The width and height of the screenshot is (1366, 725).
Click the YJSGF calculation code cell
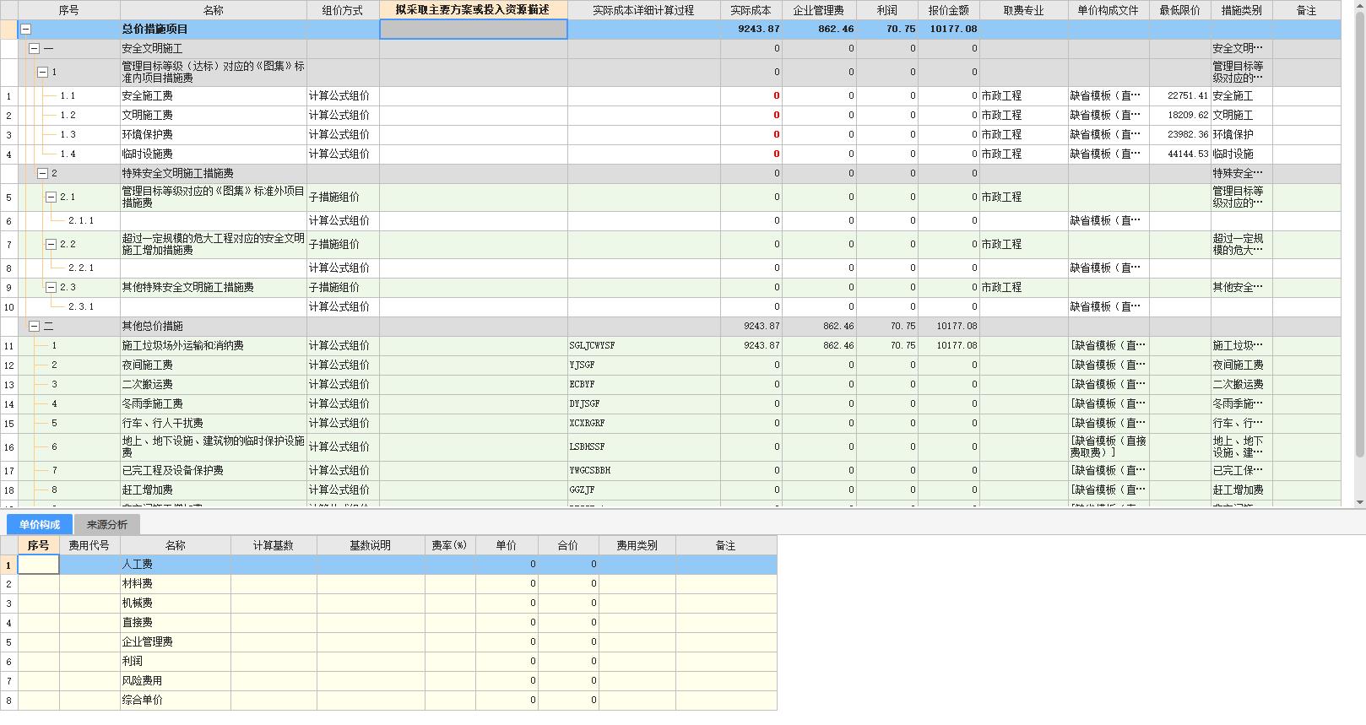tap(643, 365)
